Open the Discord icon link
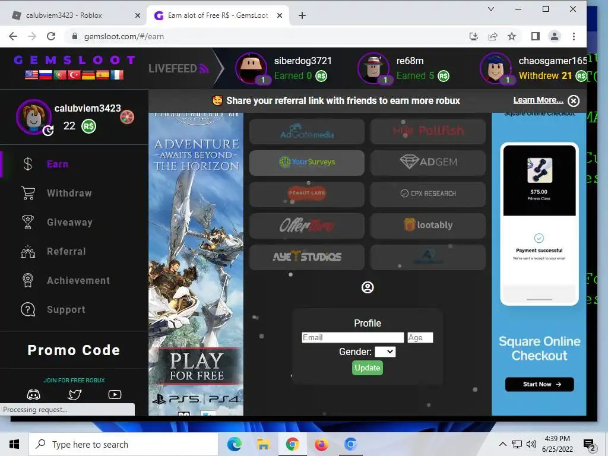Screen dimensions: 608x456 click(33, 395)
